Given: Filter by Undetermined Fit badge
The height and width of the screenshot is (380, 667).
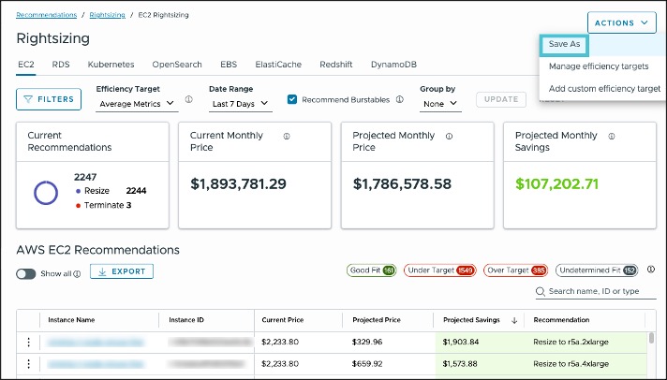Looking at the screenshot, I should point(597,270).
